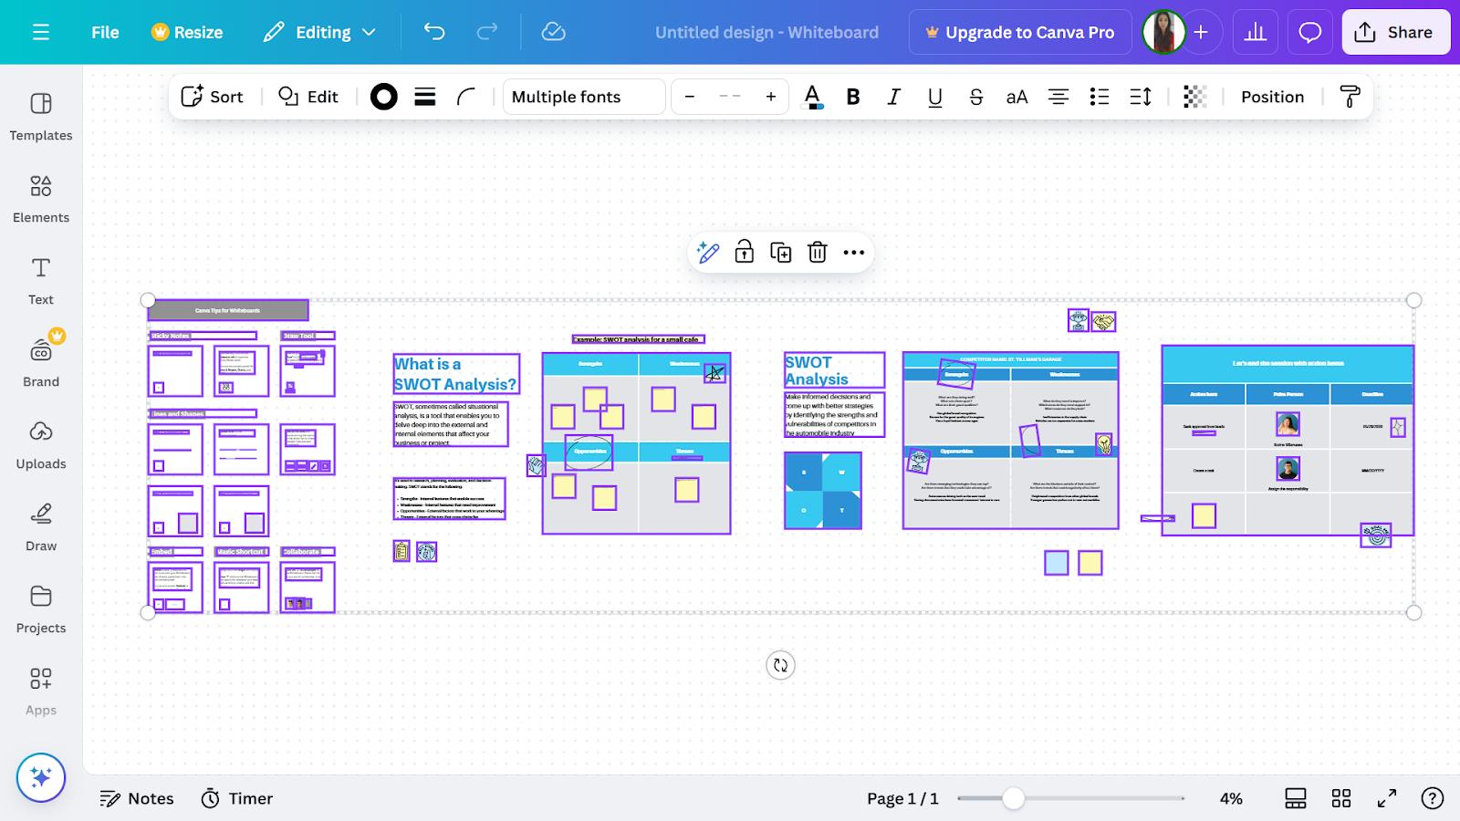Open the analytics chart icon

point(1256,33)
